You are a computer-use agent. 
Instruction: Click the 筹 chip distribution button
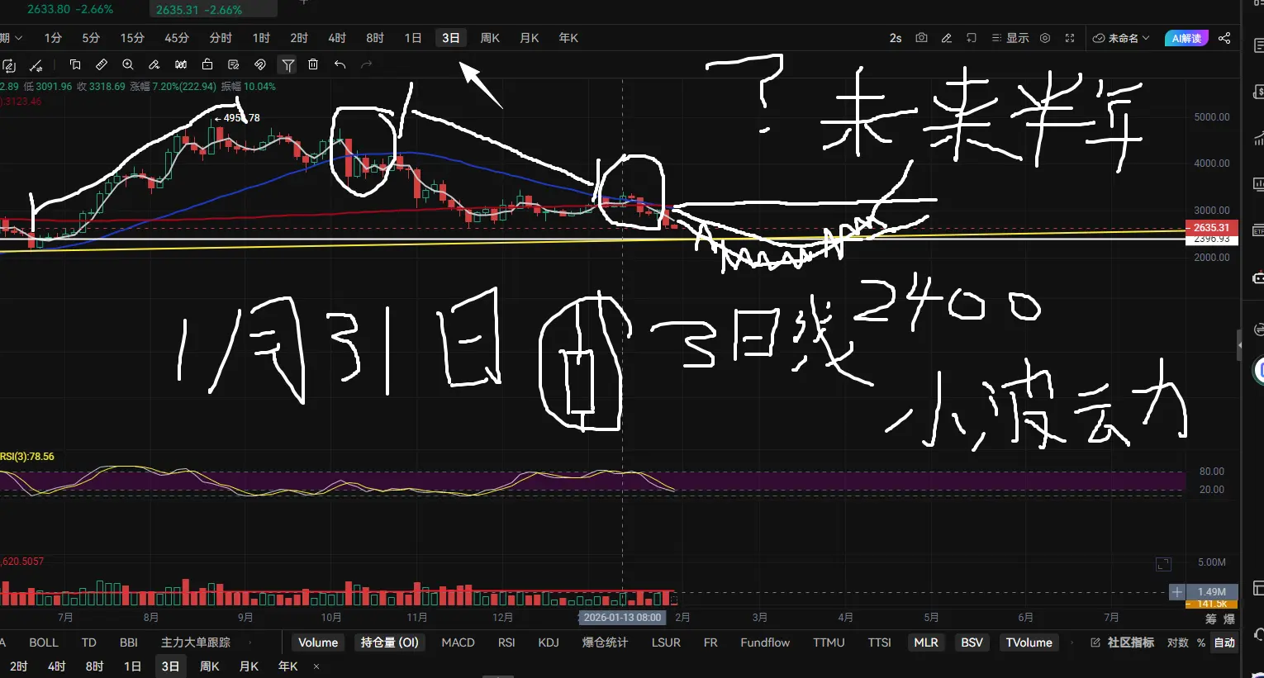tap(1211, 619)
